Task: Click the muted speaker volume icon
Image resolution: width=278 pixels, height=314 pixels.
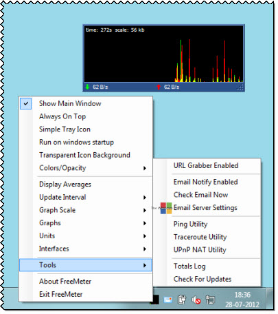Action: click(196, 300)
